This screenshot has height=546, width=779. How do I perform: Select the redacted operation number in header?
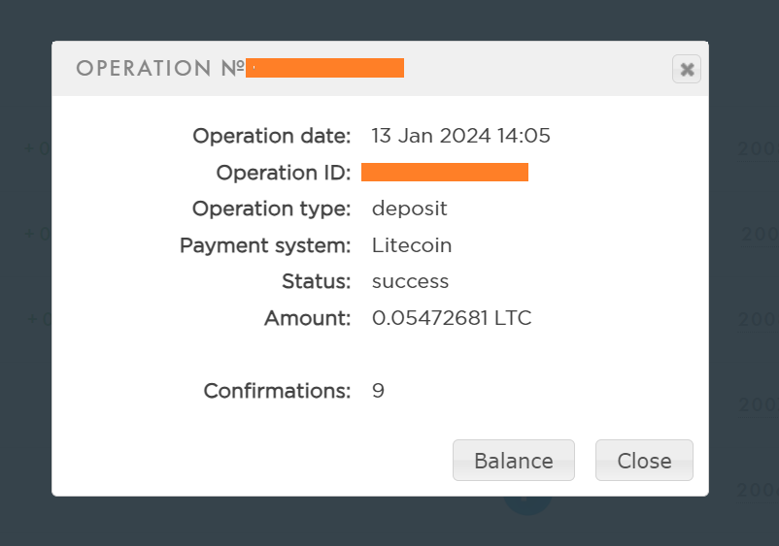tap(324, 68)
